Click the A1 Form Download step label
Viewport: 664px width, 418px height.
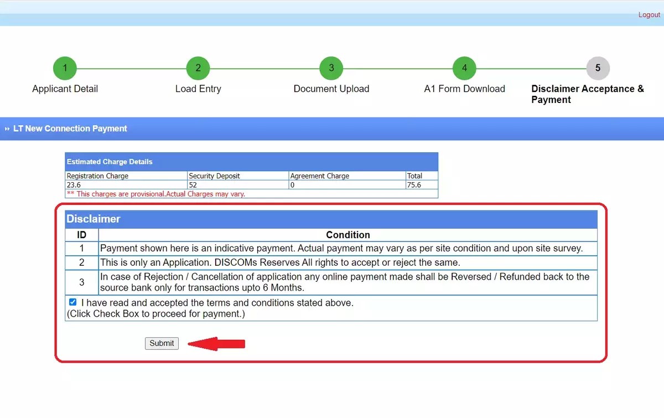click(464, 89)
